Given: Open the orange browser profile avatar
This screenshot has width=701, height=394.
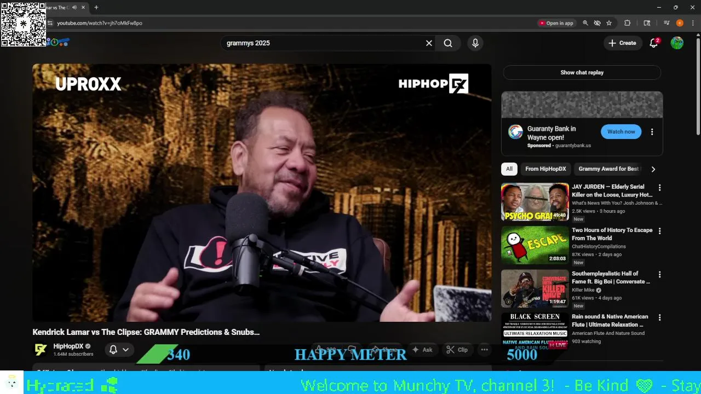Looking at the screenshot, I should [x=680, y=23].
